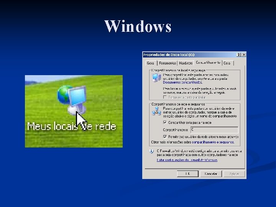Toggle Permitir que usuários da rede alterem arquivos
276x207 pixels.
coord(165,137)
